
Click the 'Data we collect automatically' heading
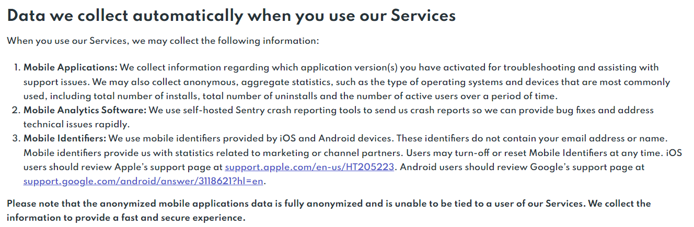pos(231,16)
